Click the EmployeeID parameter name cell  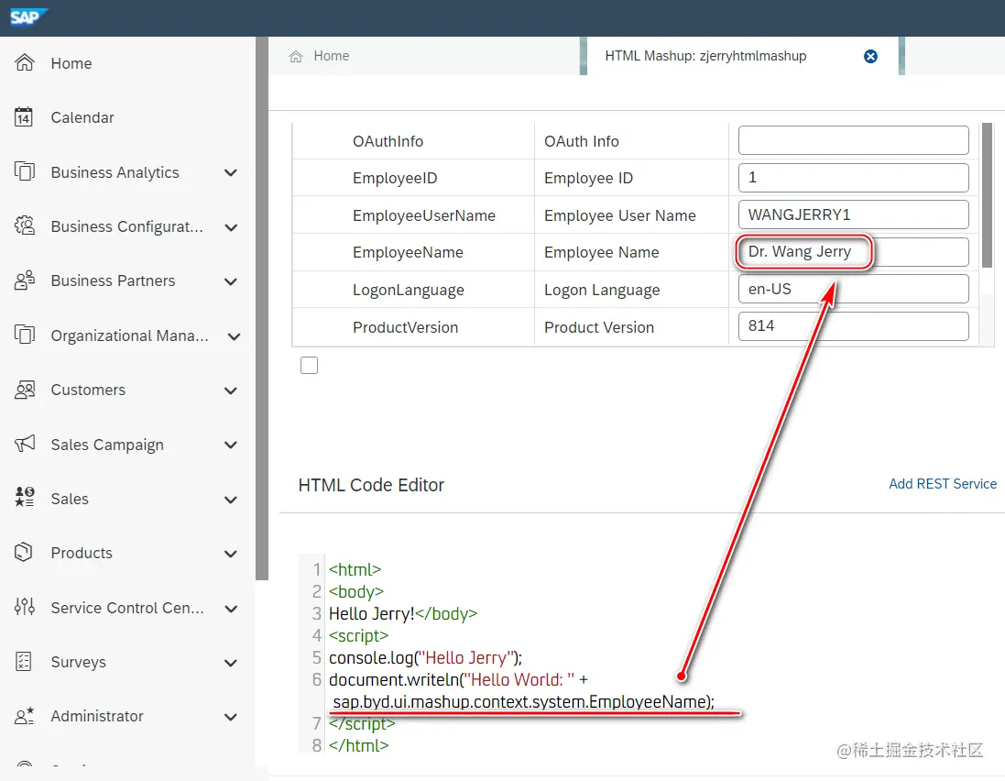point(395,178)
